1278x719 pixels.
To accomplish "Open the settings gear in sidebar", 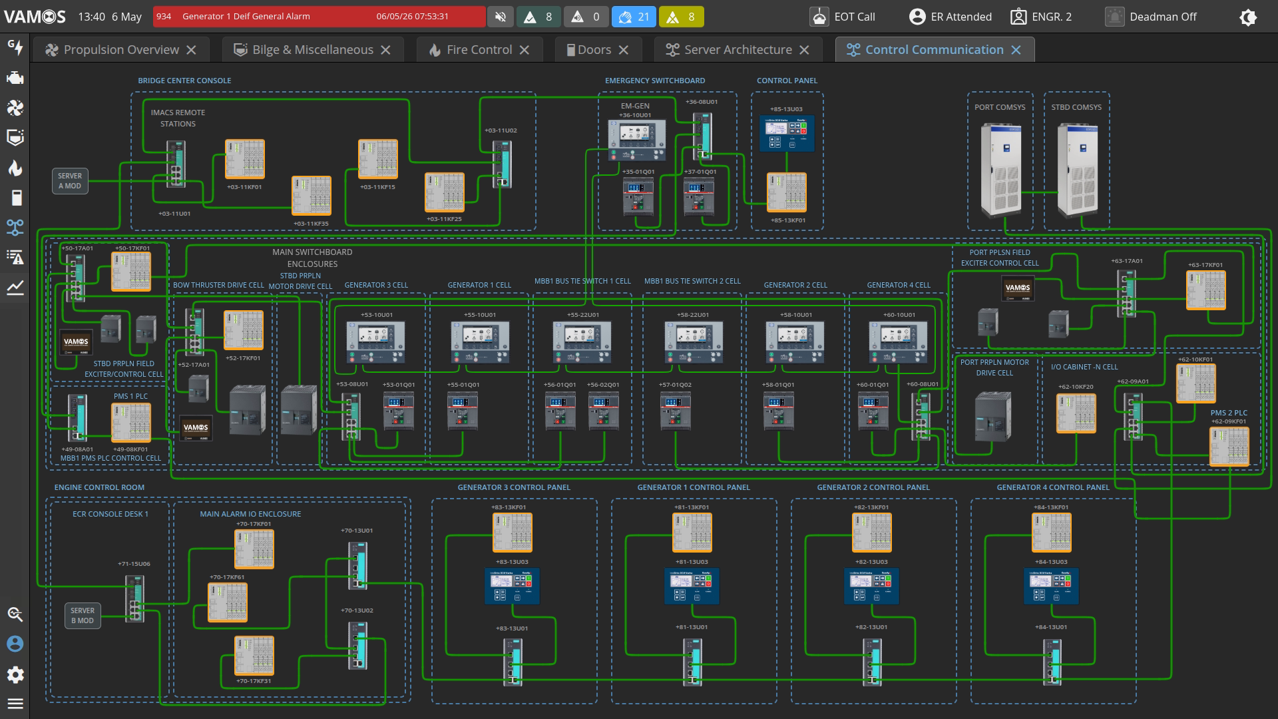I will click(15, 674).
